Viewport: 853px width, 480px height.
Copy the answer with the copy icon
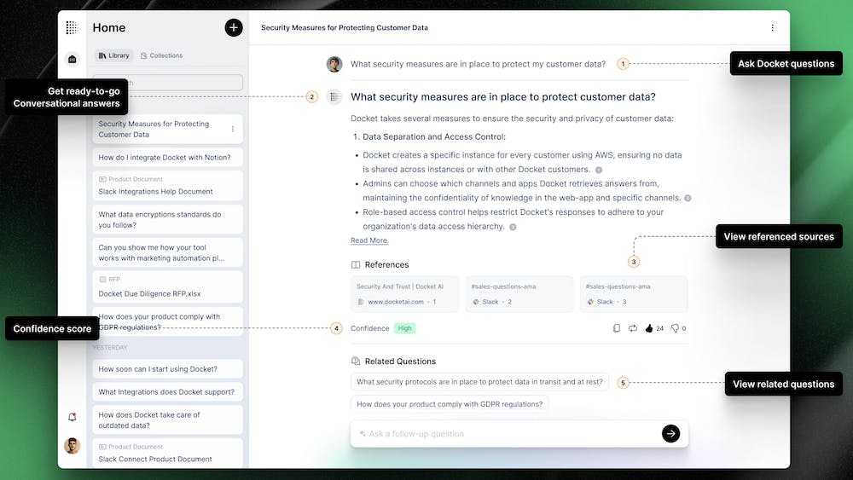(617, 328)
